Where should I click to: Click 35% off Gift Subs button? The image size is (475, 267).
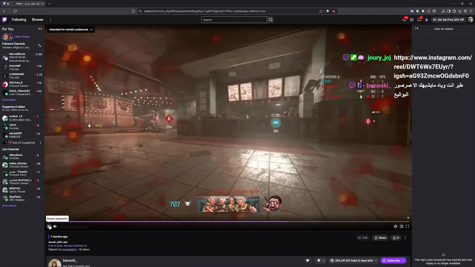coord(351,261)
